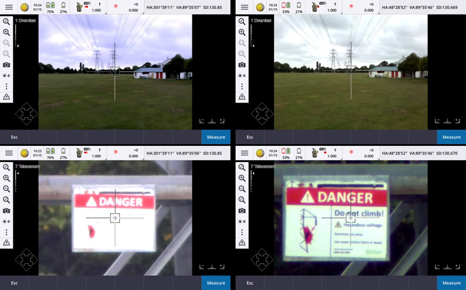Open three-dot more options, top-left Overview screen
The width and height of the screenshot is (466, 290).
click(x=6, y=86)
